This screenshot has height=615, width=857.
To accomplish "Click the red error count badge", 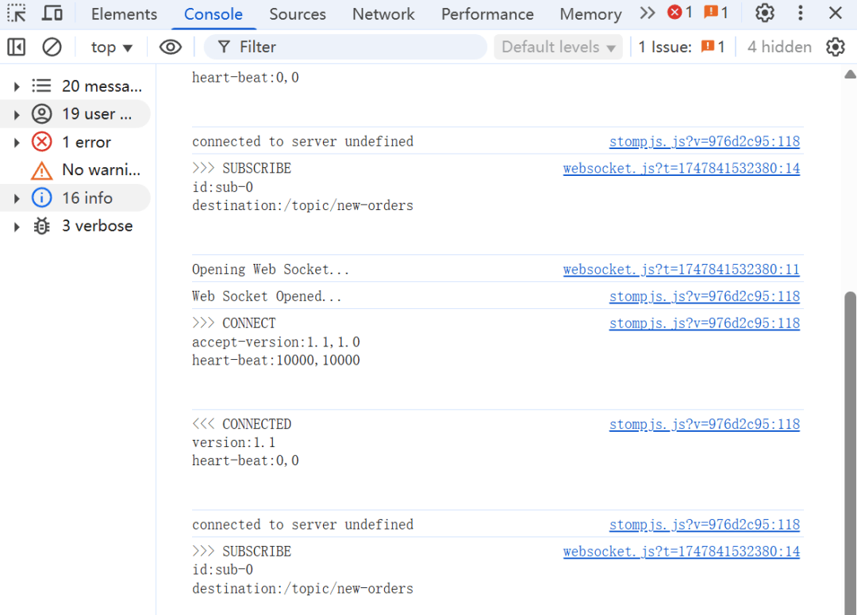I will click(680, 12).
